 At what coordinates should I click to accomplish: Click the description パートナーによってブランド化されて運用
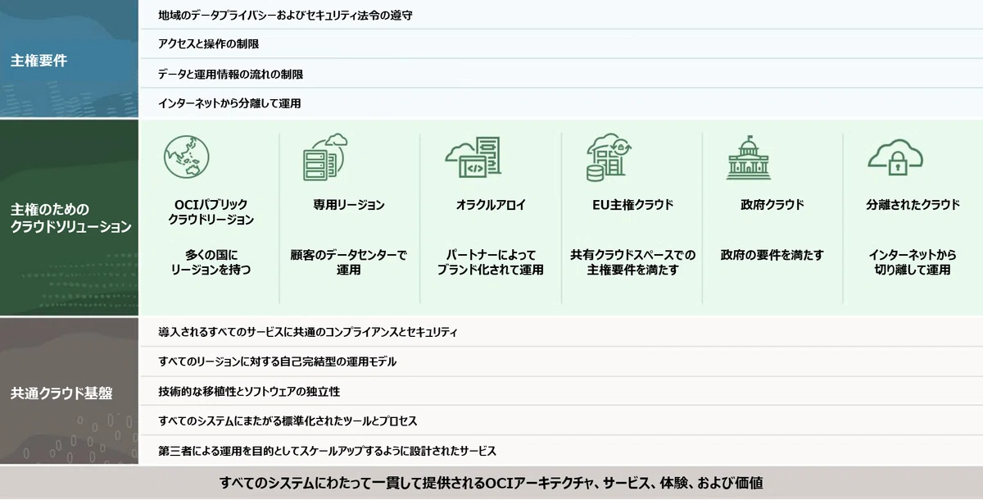click(x=491, y=262)
